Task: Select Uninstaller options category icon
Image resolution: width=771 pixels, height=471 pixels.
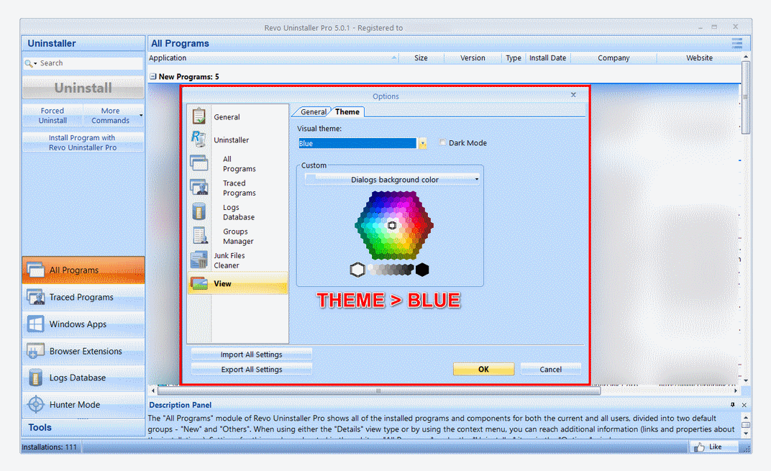Action: coord(199,139)
